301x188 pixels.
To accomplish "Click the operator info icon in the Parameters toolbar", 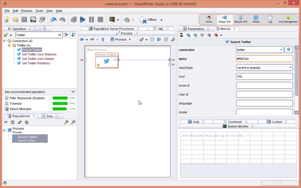I will (x=188, y=35).
